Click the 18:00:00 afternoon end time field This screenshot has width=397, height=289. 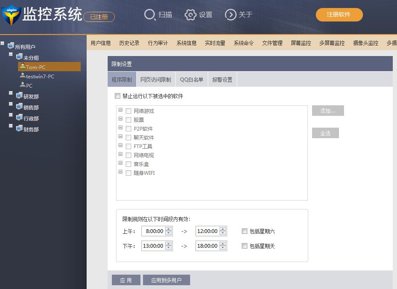207,246
